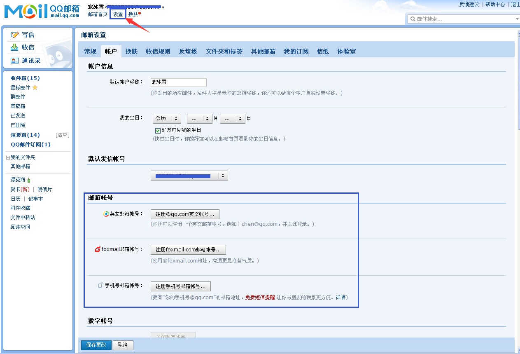Switch to the 收信规则 tab
This screenshot has width=520, height=354.
pyautogui.click(x=158, y=51)
